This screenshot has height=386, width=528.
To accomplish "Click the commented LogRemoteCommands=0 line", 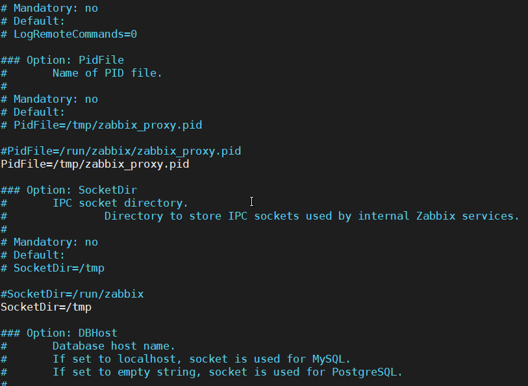I will point(75,34).
